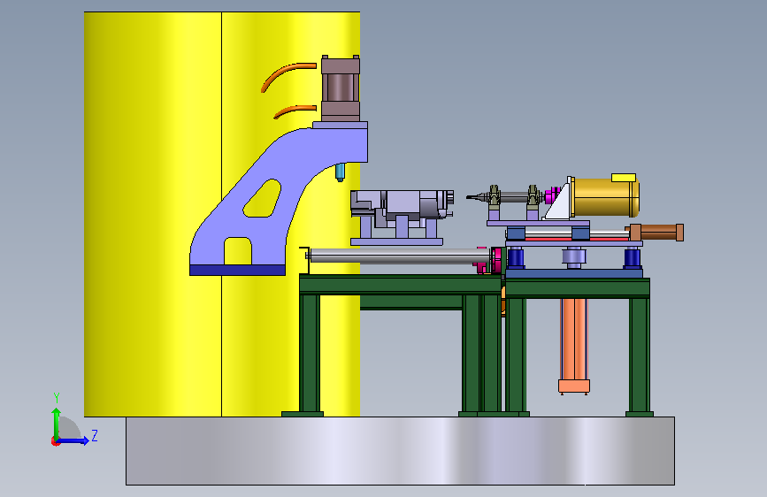Select the gray fixture assembly in center

pos(403,210)
